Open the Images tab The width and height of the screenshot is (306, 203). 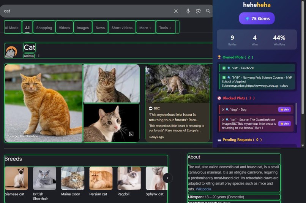click(83, 28)
